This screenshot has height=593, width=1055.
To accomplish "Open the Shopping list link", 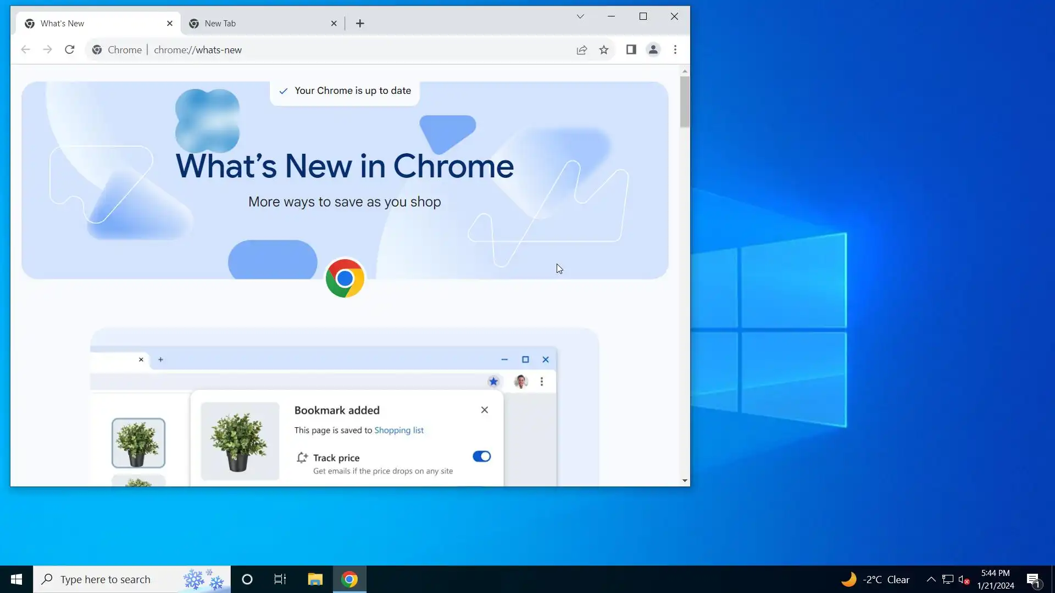I will (398, 430).
